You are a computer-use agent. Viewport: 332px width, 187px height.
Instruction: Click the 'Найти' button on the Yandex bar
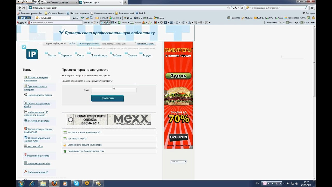click(87, 23)
